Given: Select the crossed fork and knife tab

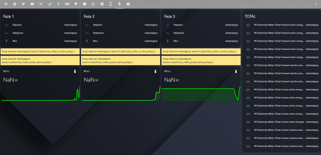Looking at the screenshot, I should click(x=41, y=4).
